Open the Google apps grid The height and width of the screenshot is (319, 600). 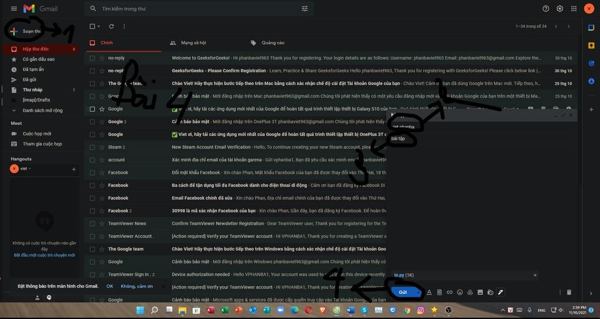coord(574,8)
